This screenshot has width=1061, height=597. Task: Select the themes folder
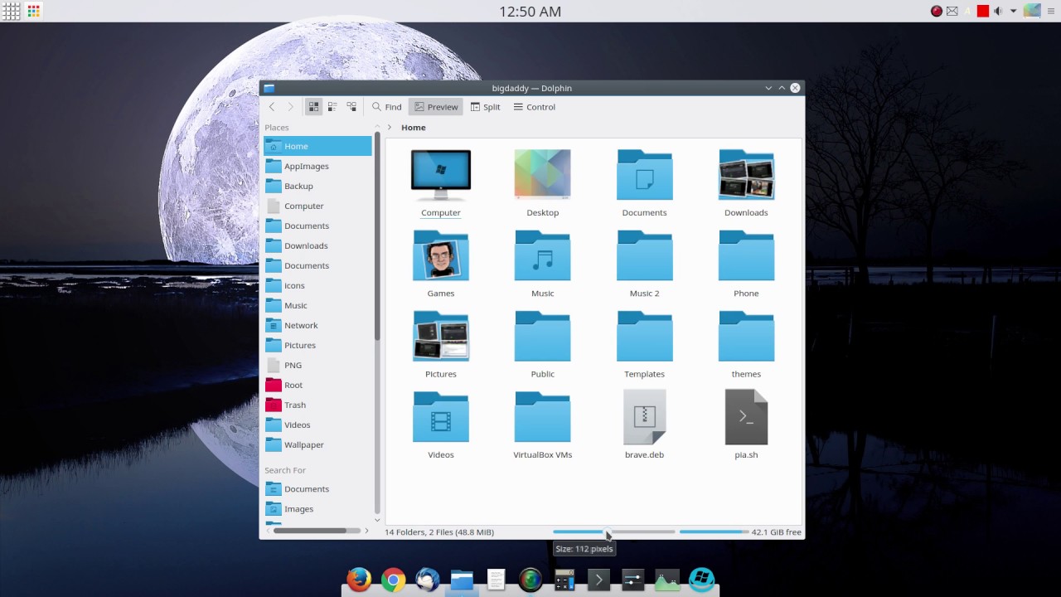(746, 336)
